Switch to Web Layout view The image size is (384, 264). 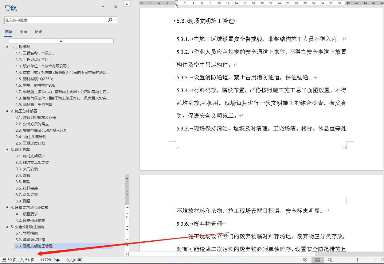(330, 260)
